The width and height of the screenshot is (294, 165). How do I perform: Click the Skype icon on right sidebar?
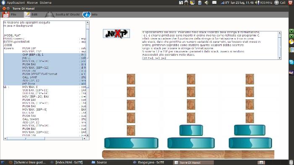[x=291, y=62]
